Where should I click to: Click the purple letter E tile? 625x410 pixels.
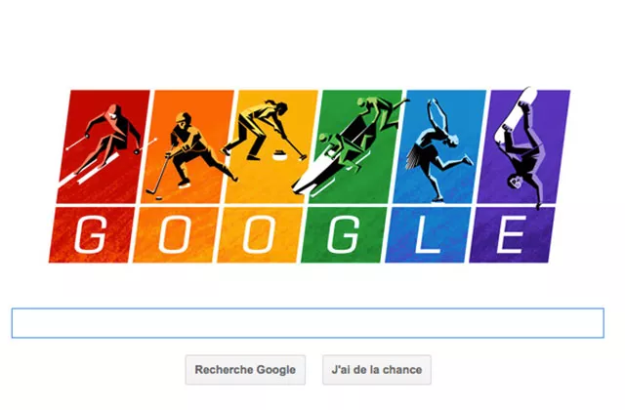tap(512, 234)
